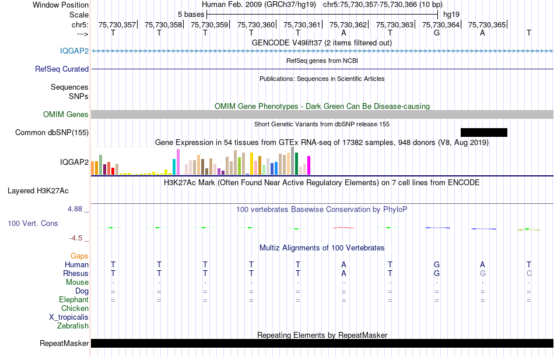Click the SNPs track label
Screen dimensions: 554x357
click(x=79, y=96)
